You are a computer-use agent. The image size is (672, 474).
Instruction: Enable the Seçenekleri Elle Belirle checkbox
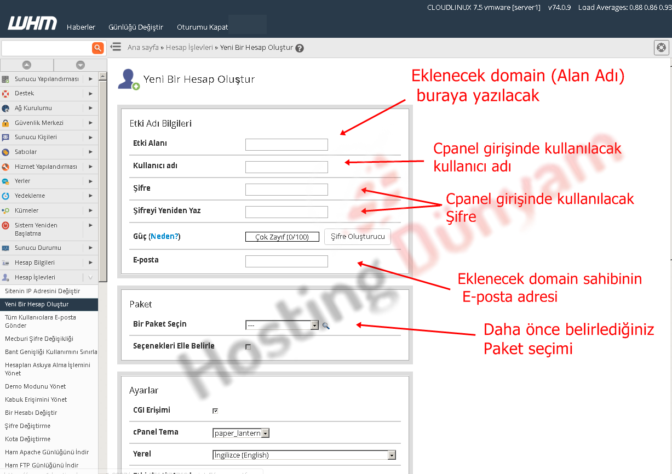click(x=248, y=347)
